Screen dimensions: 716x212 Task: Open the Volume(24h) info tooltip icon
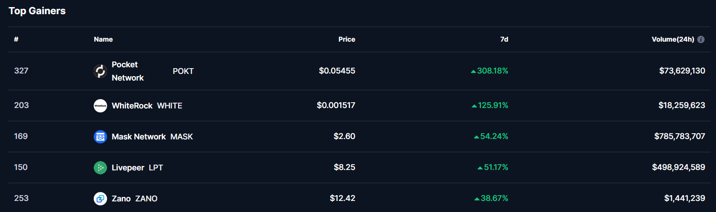[x=701, y=39]
